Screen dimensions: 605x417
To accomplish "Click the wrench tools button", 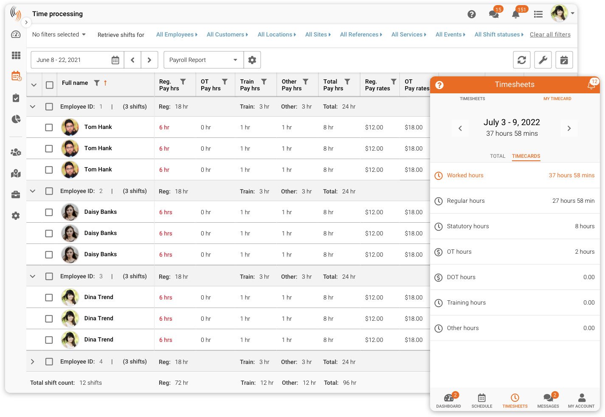I will click(x=543, y=60).
